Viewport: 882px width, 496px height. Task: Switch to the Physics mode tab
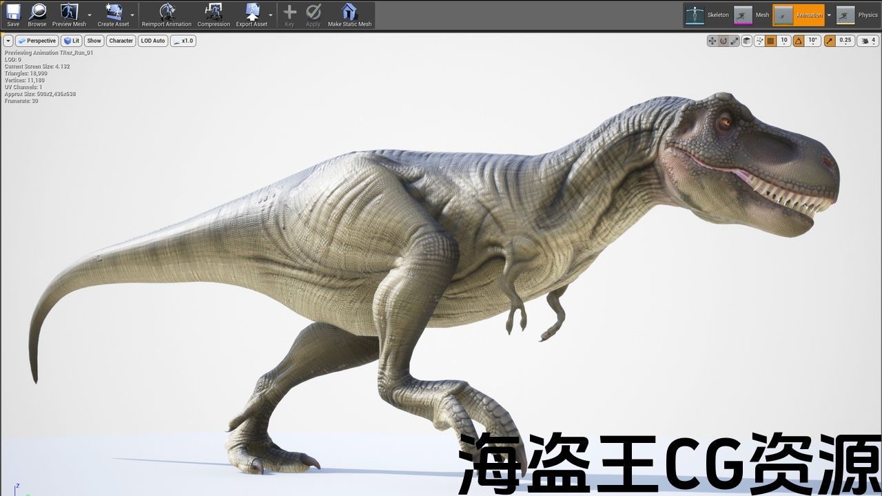click(857, 15)
